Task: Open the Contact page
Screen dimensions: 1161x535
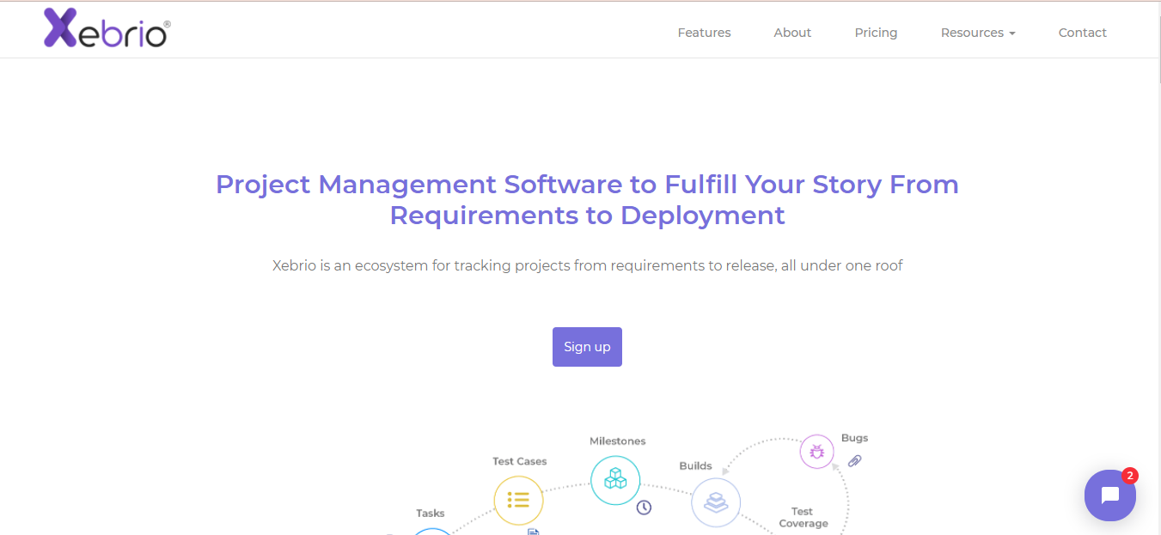Action: [x=1082, y=33]
